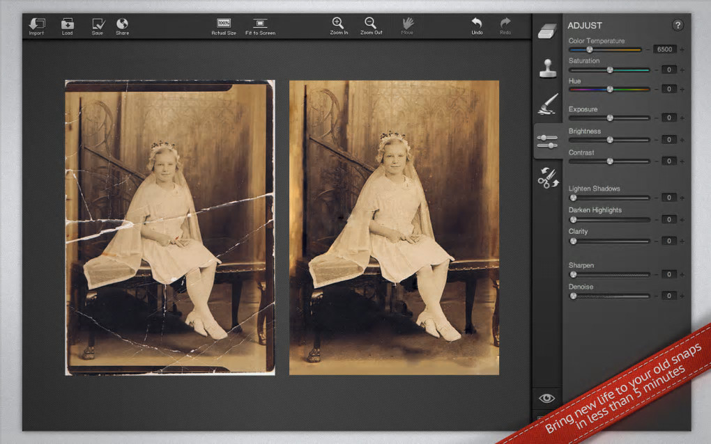
Task: Open the adjustment sliders panel tab
Action: (547, 141)
